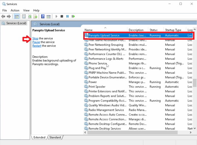Click the Pause Service toolbar icon

pos(68,16)
